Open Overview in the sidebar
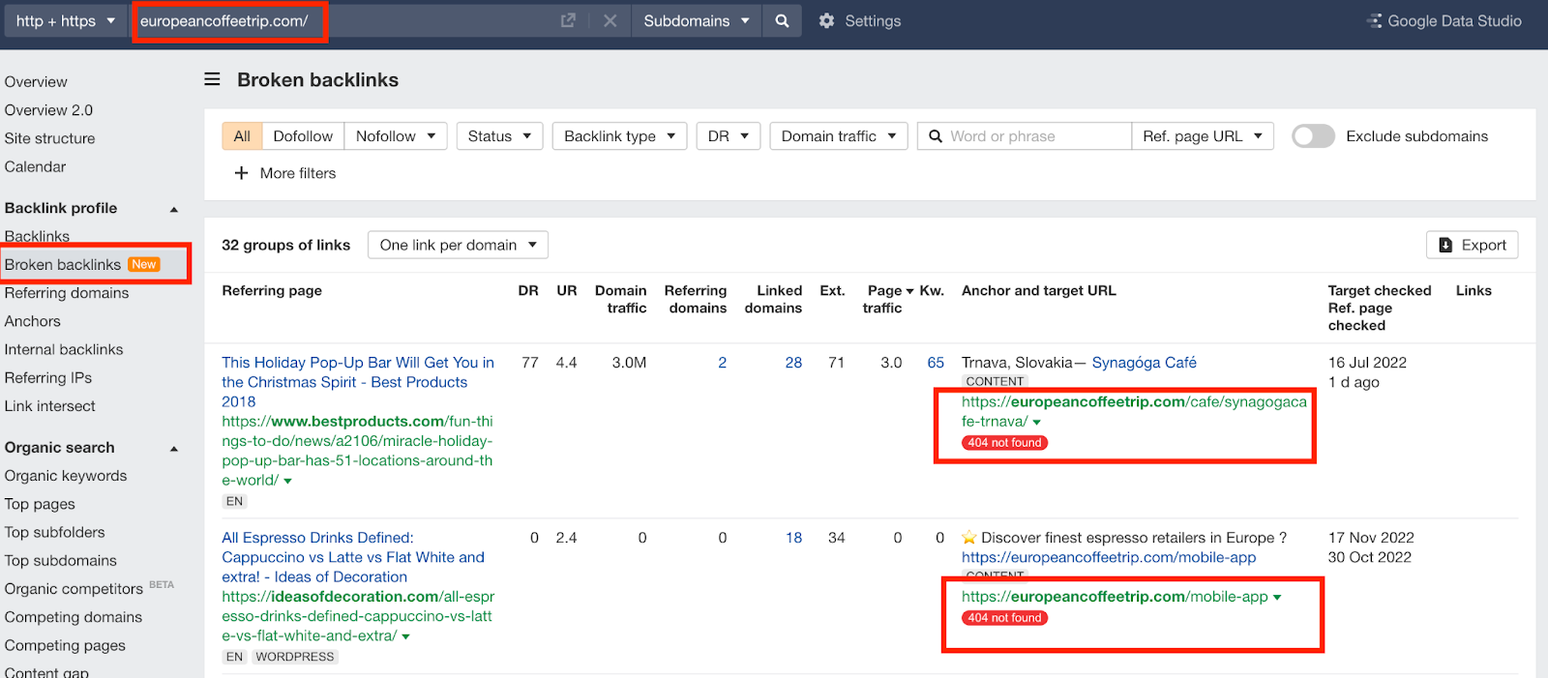This screenshot has height=678, width=1548. [36, 82]
